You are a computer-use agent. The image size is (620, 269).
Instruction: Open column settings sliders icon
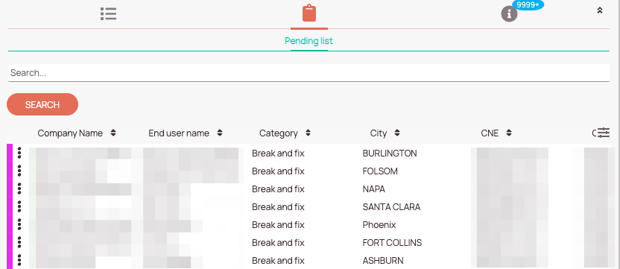[x=604, y=133]
